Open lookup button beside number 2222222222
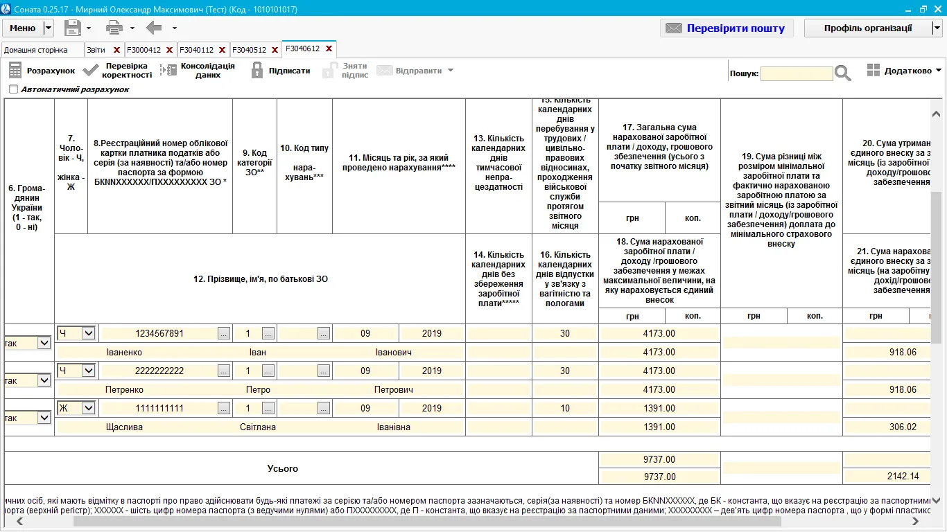 223,371
